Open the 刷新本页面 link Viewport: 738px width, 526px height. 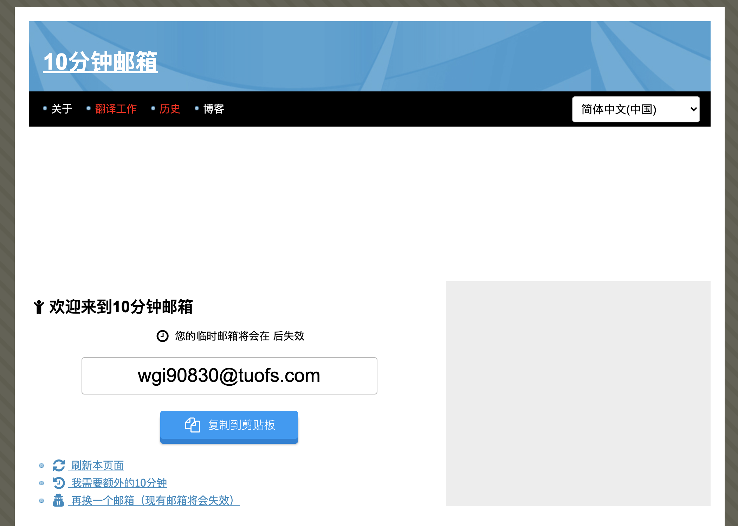(97, 466)
